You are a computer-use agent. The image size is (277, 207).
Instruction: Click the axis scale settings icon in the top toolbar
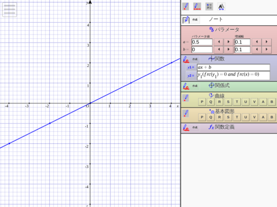point(209,6)
